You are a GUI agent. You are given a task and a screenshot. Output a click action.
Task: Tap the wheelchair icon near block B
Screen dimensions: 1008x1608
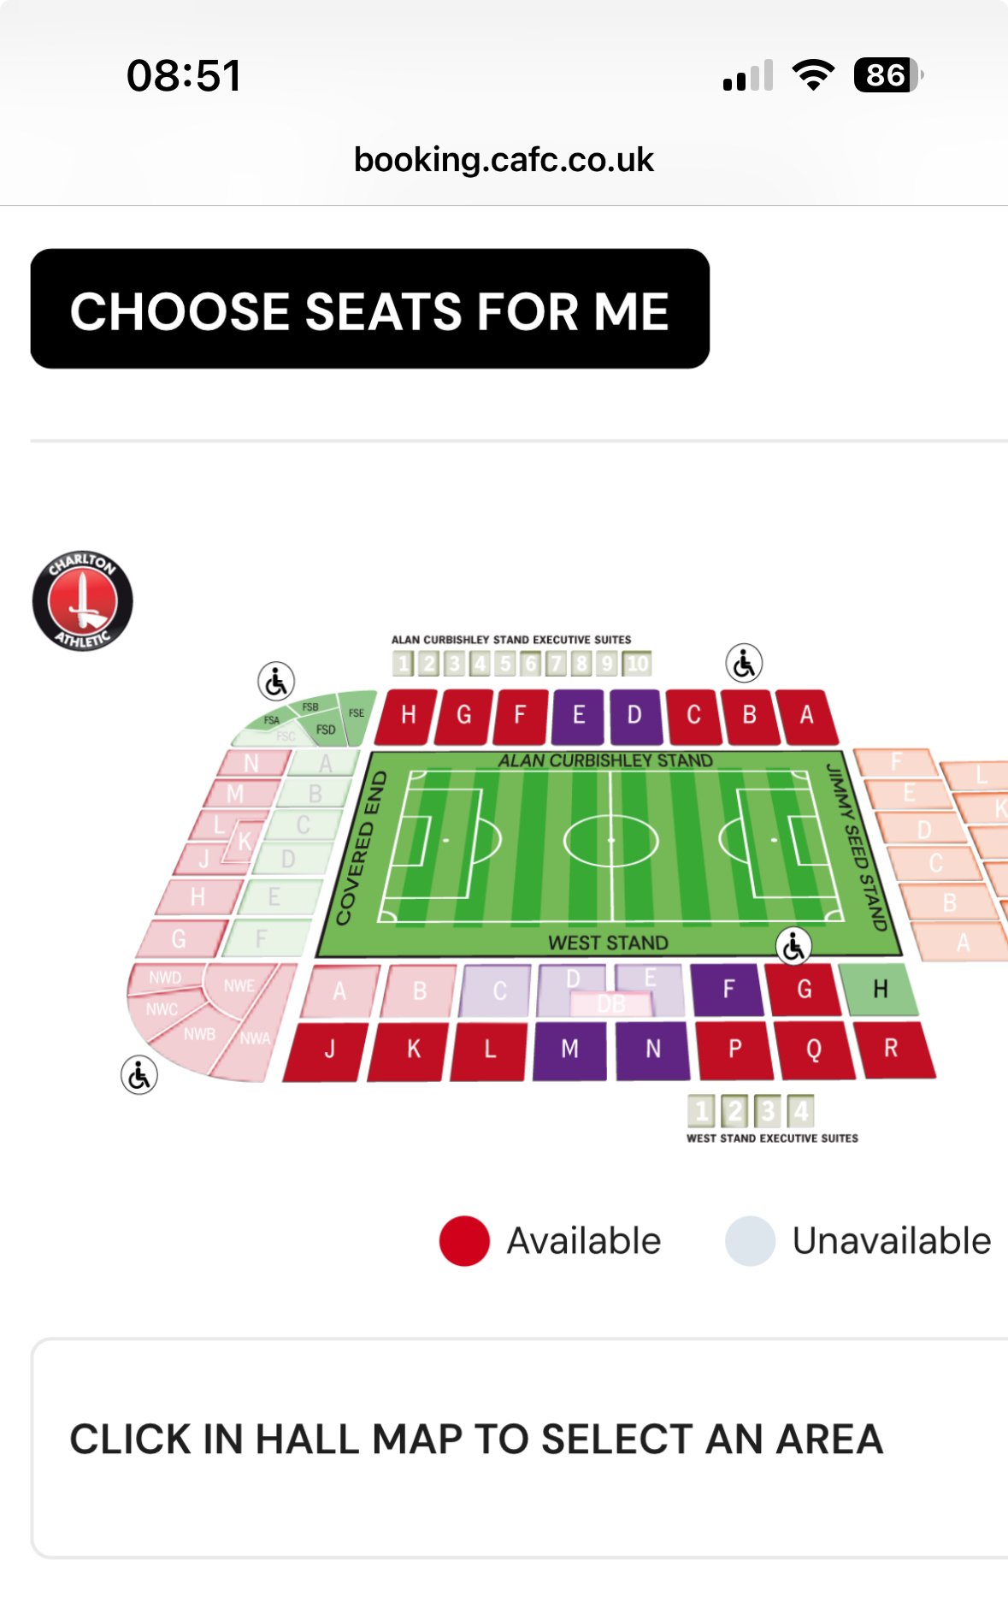(x=744, y=664)
